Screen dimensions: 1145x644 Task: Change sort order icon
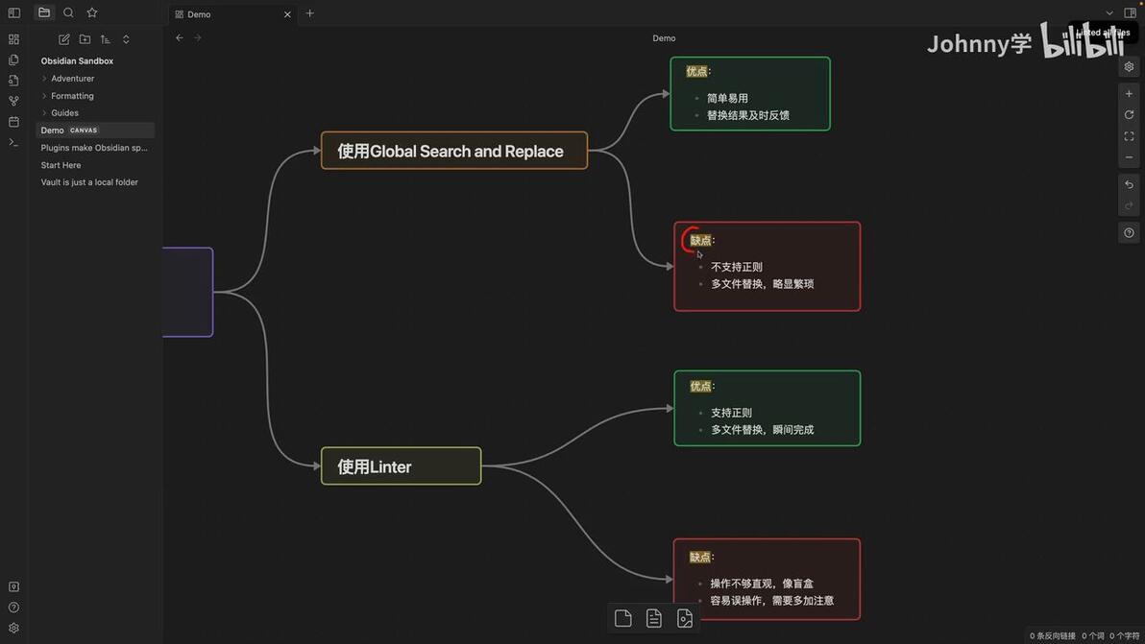click(x=105, y=39)
